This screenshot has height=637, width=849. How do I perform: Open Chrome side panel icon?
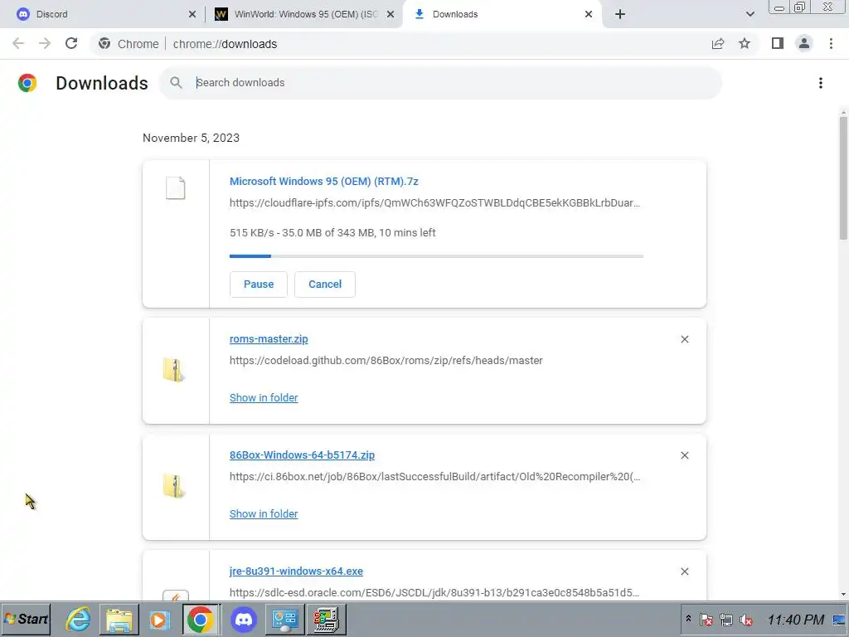pyautogui.click(x=778, y=43)
